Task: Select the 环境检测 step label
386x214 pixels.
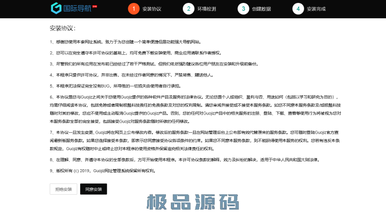Action: (207, 9)
